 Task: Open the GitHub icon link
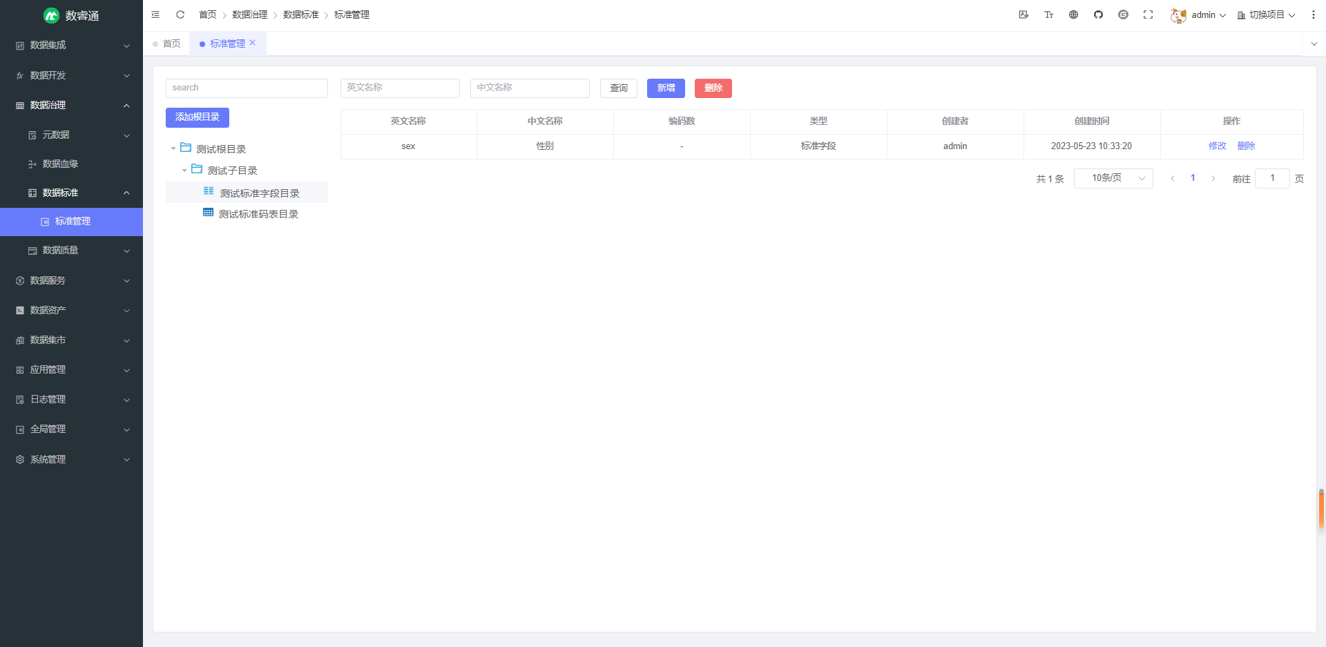click(x=1098, y=15)
